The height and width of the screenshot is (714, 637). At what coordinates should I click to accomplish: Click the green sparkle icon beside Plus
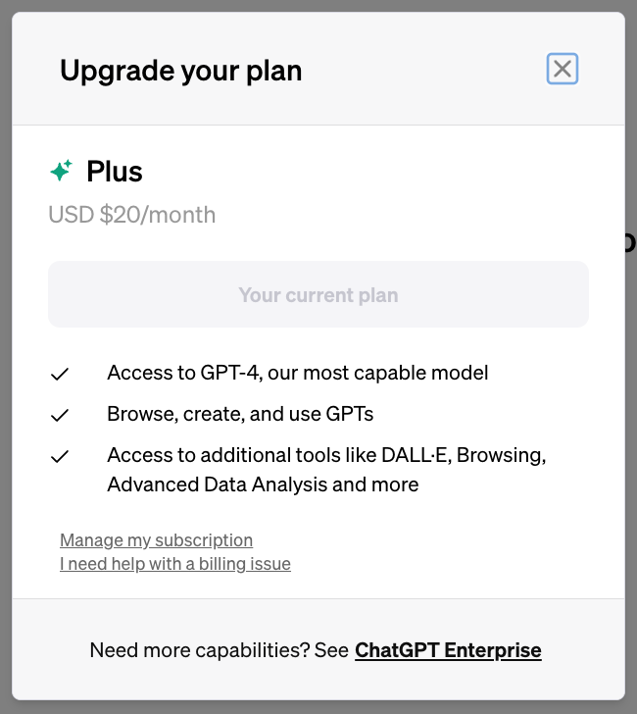(61, 172)
